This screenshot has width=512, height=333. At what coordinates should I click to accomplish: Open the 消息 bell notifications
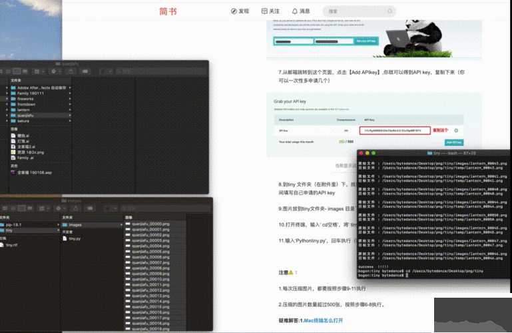click(300, 11)
